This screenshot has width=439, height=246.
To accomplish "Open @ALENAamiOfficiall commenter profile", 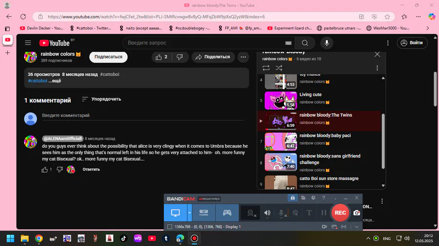I will [63, 139].
